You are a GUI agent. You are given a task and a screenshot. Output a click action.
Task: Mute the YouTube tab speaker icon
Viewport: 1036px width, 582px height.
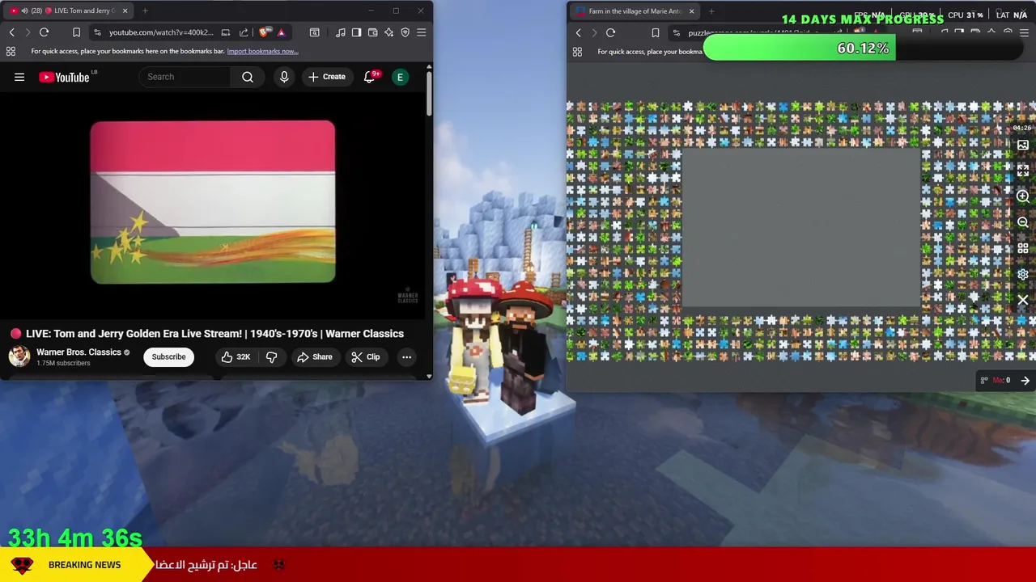click(23, 11)
